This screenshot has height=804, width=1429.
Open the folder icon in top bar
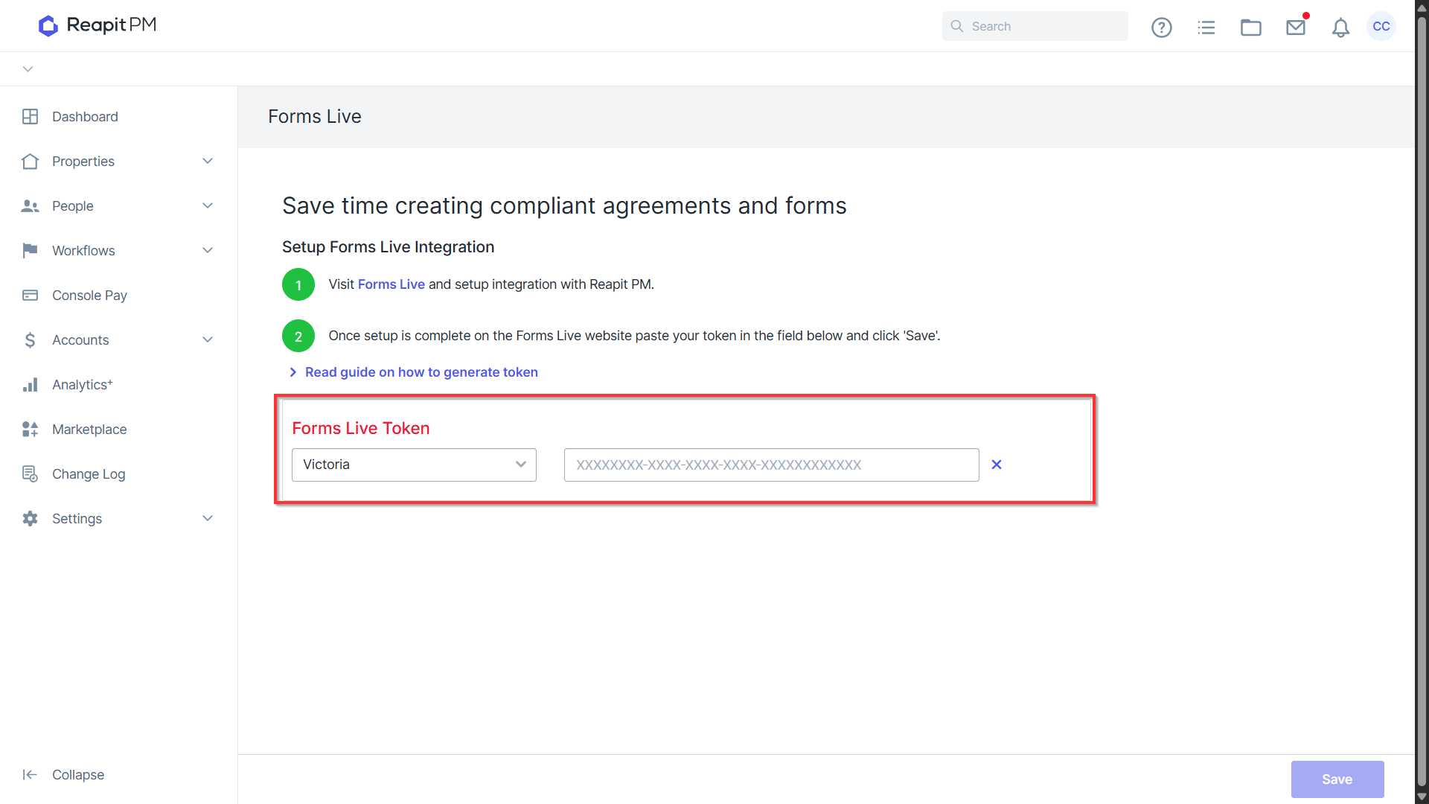(x=1250, y=28)
